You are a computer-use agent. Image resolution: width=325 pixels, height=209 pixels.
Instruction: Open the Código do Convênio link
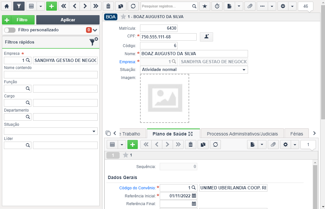point(137,188)
